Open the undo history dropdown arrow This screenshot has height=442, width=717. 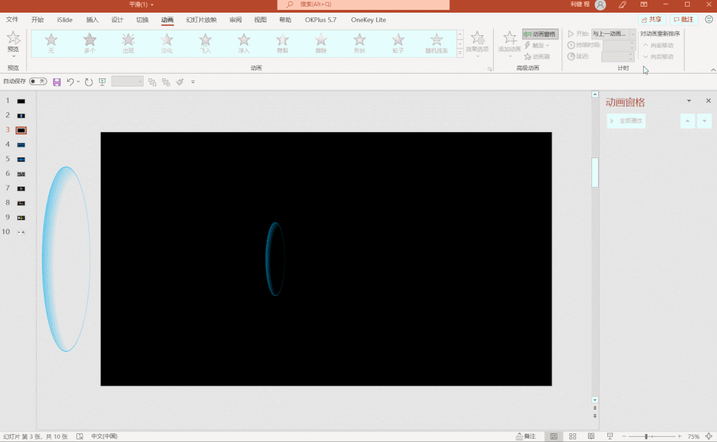coord(78,82)
